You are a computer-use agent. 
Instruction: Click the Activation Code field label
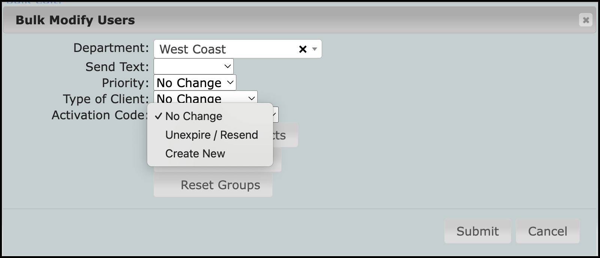click(99, 115)
